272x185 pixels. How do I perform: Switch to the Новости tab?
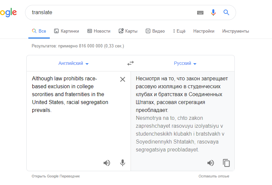99,31
